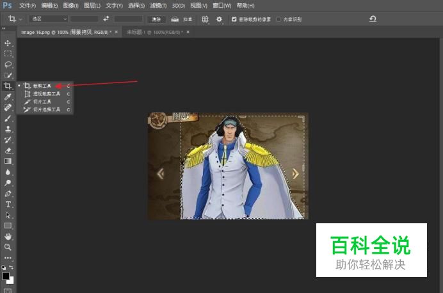Image resolution: width=443 pixels, height=293 pixels.
Task: Toggle the 删除裁剪的像素 checkbox
Action: coord(234,19)
